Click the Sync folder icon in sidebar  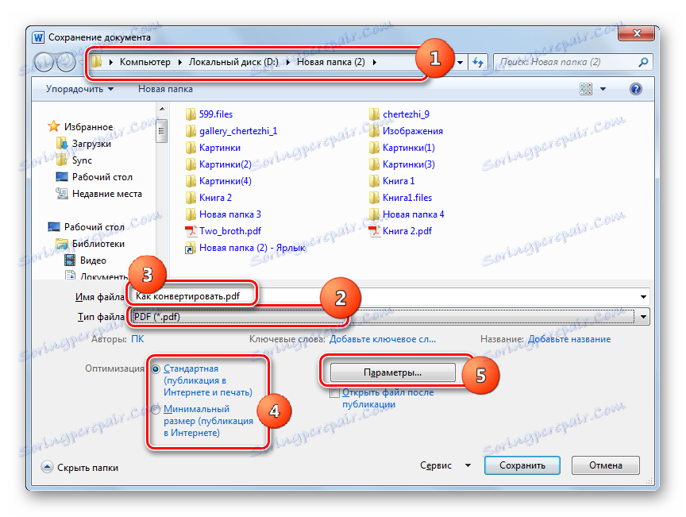(x=62, y=160)
